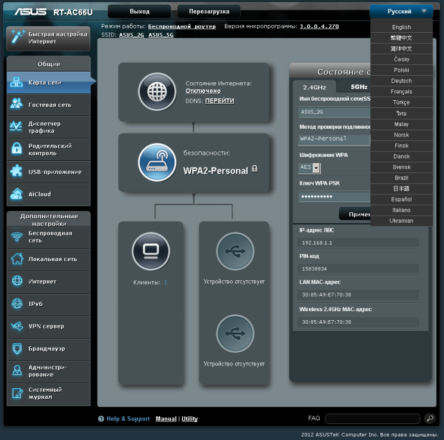Image resolution: width=444 pixels, height=440 pixels.
Task: Focus the wireless SSID name field
Action: click(334, 112)
